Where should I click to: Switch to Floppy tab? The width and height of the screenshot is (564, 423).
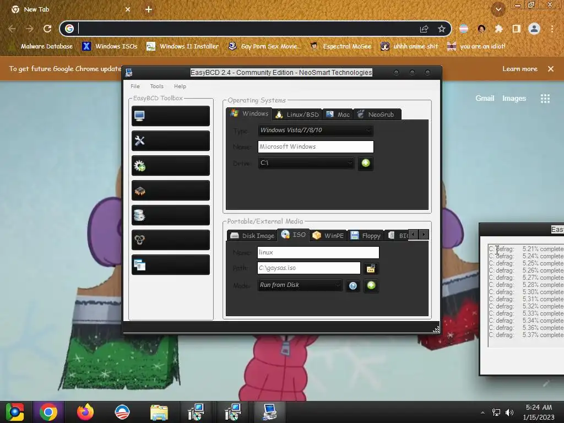coord(365,236)
